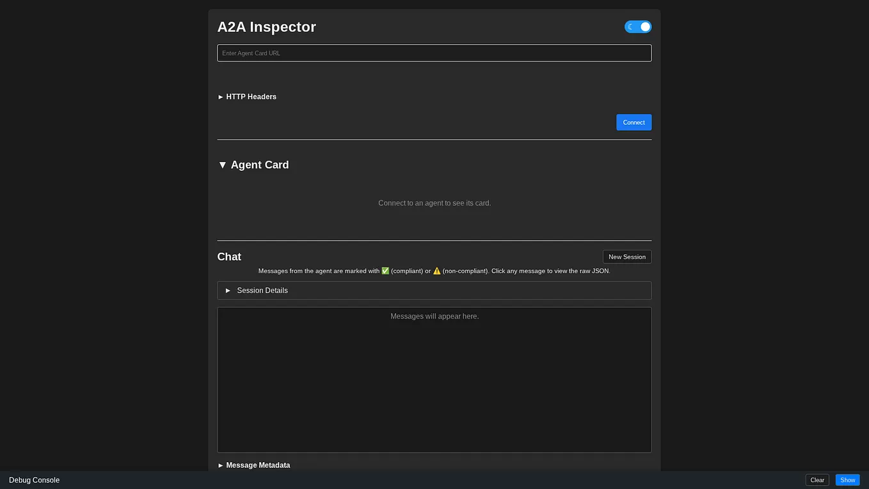
Task: Click the HTTP Headers arrow icon
Action: coord(221,96)
